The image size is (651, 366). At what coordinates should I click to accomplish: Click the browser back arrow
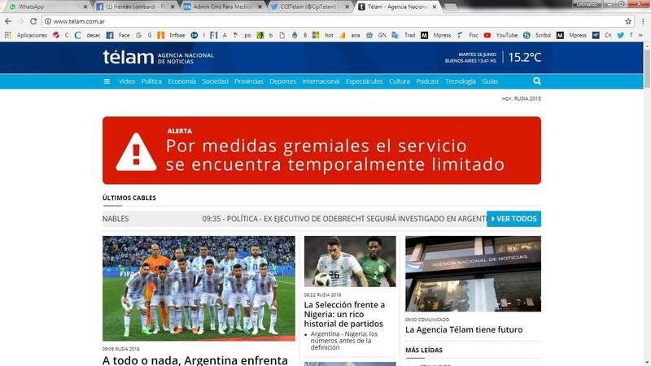coord(8,21)
